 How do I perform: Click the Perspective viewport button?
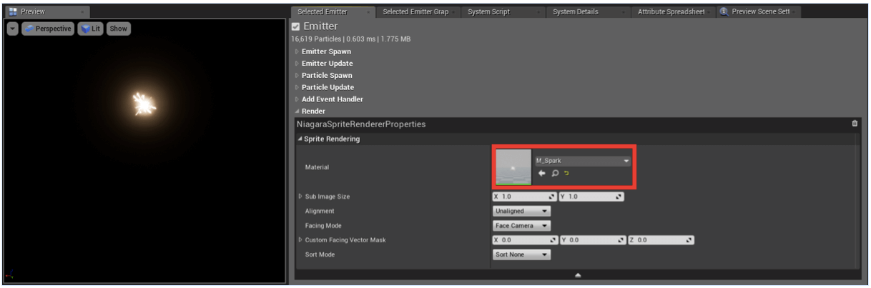click(48, 29)
